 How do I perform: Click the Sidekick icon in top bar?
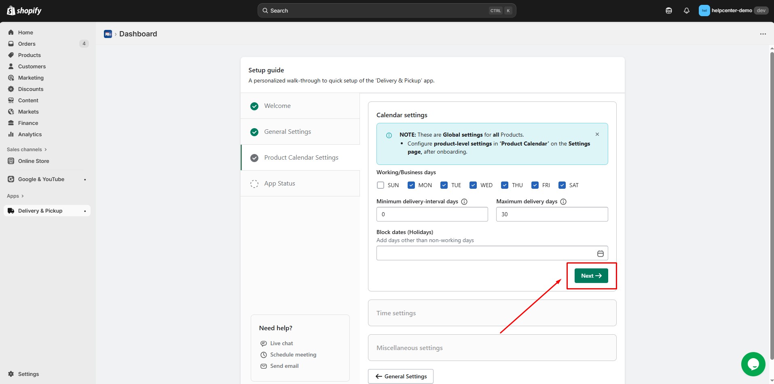(668, 11)
